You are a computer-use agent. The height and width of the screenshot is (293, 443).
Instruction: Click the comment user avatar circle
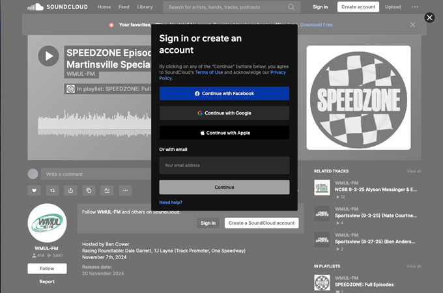33,174
